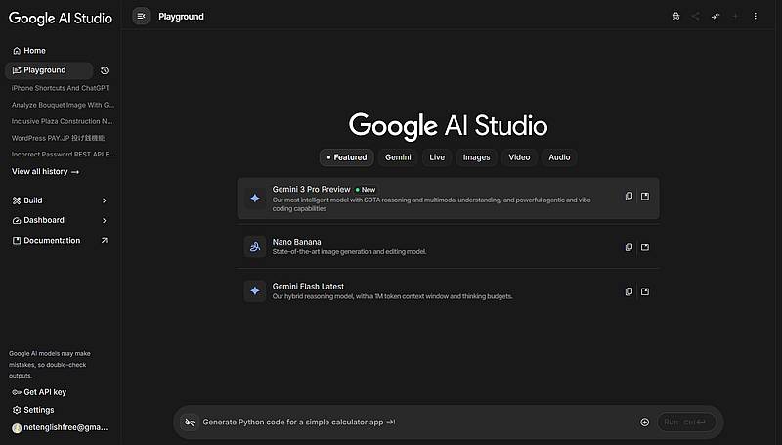Open history item WordPress PAY.JP
Image resolution: width=782 pixels, height=445 pixels.
pyautogui.click(x=59, y=138)
